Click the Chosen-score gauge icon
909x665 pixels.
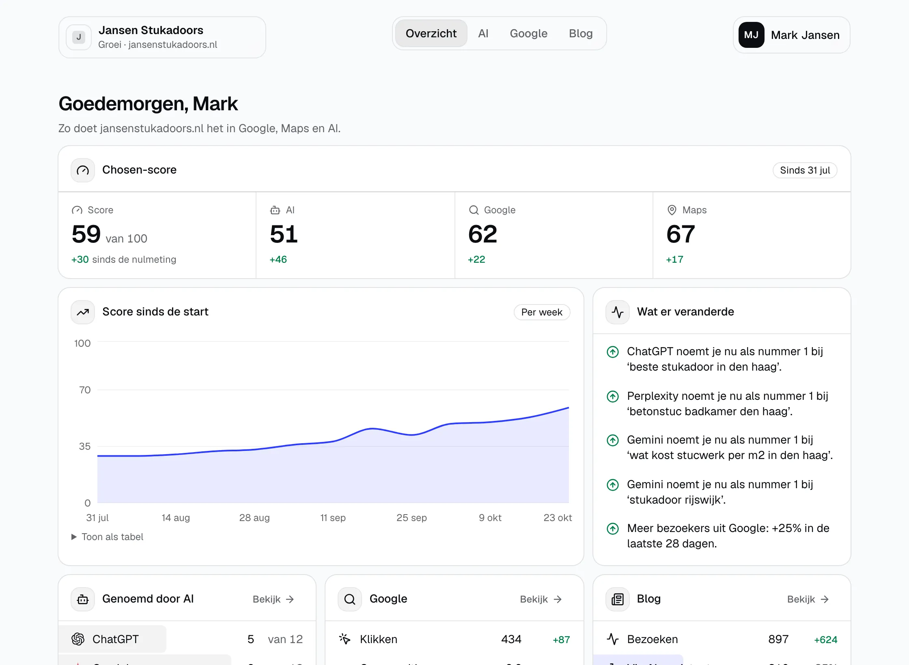(x=83, y=170)
